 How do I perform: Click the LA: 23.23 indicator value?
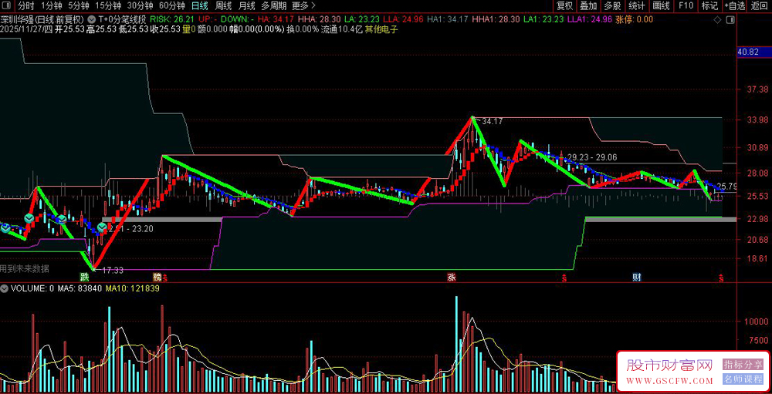pyautogui.click(x=362, y=20)
